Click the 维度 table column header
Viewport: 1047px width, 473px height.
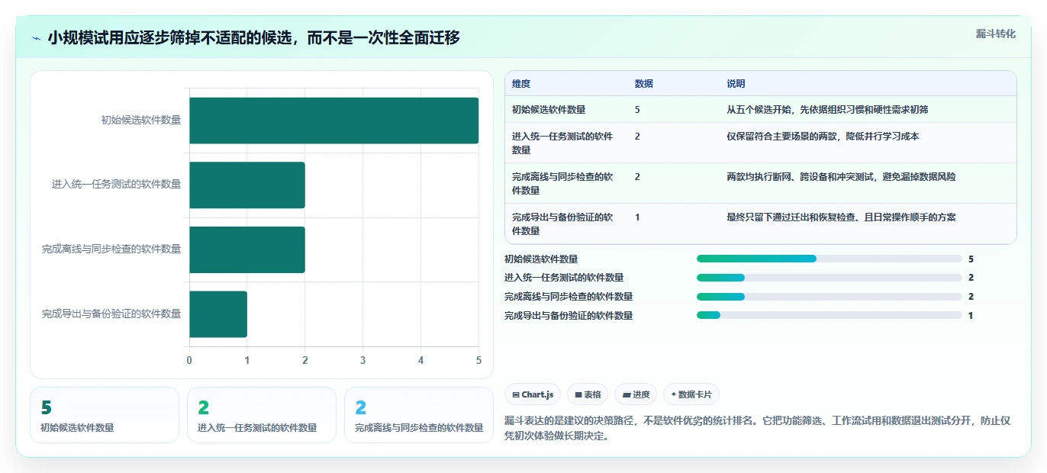[521, 84]
